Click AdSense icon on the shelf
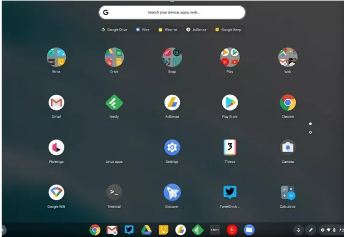 [x=180, y=230]
